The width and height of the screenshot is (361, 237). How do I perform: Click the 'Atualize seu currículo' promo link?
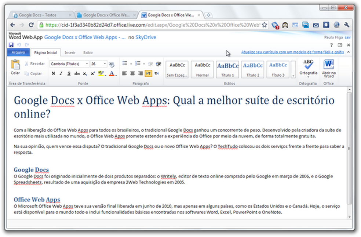pyautogui.click(x=292, y=52)
